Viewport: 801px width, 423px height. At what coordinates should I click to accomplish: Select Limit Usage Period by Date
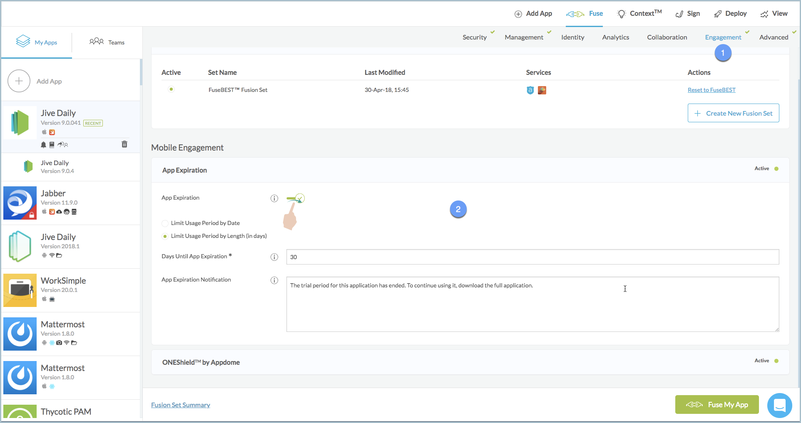tap(165, 223)
